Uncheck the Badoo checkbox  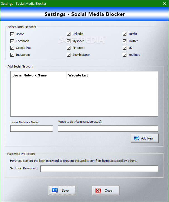(12, 34)
